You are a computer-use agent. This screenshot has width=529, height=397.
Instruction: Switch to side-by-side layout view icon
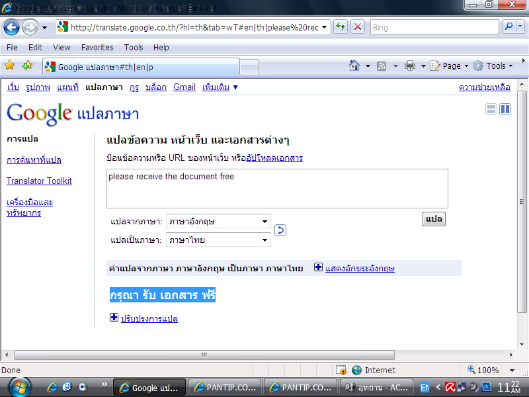pos(505,109)
